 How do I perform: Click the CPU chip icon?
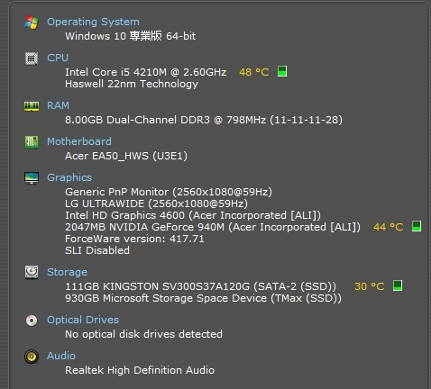pyautogui.click(x=32, y=59)
